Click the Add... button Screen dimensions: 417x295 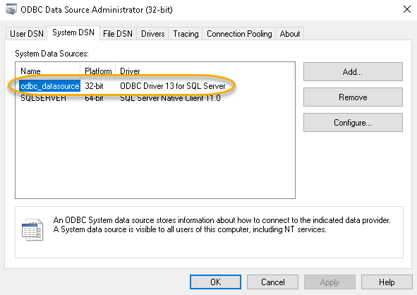tap(353, 72)
